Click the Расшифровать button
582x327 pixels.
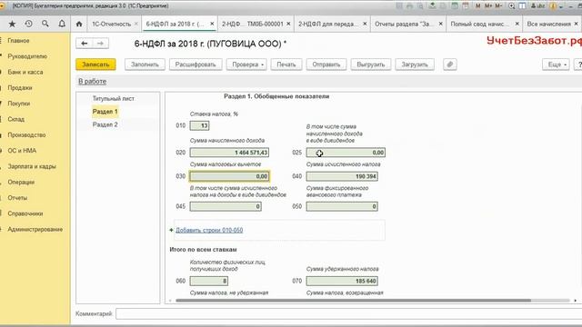[x=196, y=64]
